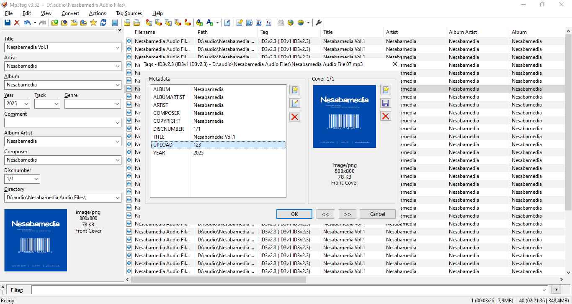Click the Filter input field
Screen dimensions: 572x304
point(289,290)
